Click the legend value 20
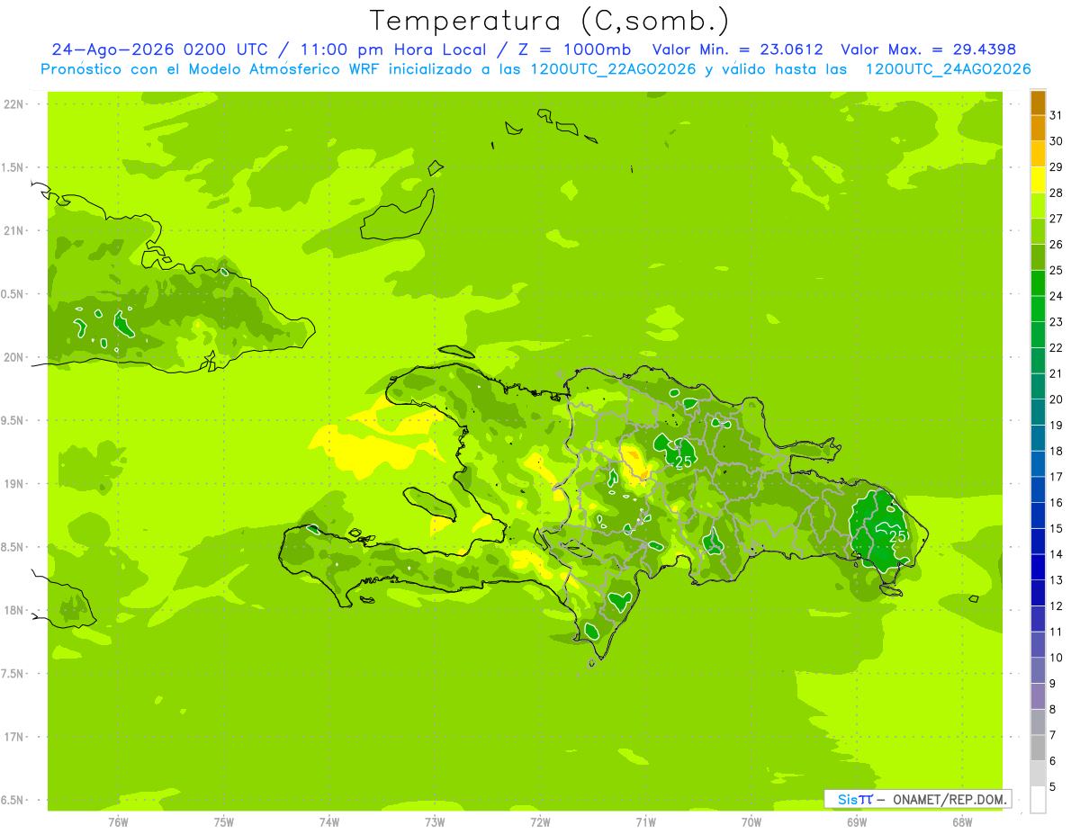 point(1056,399)
